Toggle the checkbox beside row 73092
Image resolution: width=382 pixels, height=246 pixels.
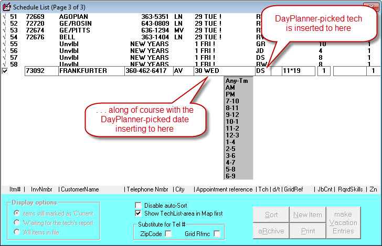click(5, 71)
